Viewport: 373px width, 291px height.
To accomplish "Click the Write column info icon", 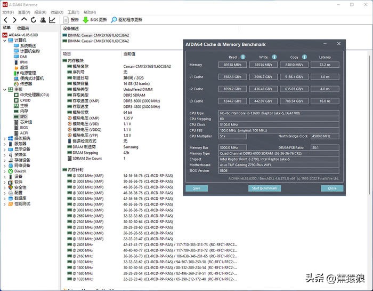I will pos(274,57).
